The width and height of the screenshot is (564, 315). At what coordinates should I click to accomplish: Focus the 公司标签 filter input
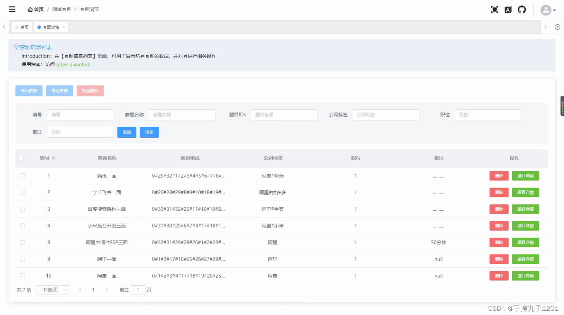click(x=386, y=115)
